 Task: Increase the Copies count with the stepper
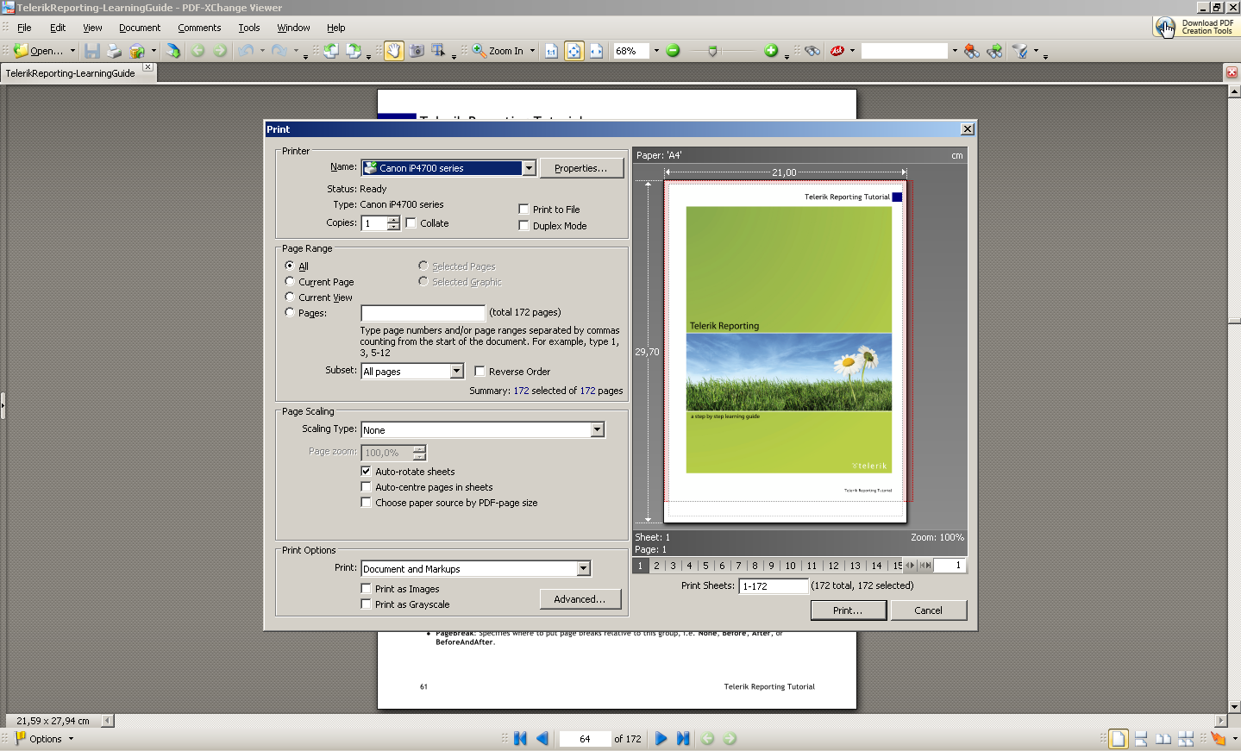pyautogui.click(x=393, y=220)
